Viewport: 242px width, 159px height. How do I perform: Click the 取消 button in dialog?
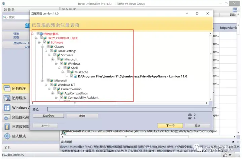coord(198,126)
